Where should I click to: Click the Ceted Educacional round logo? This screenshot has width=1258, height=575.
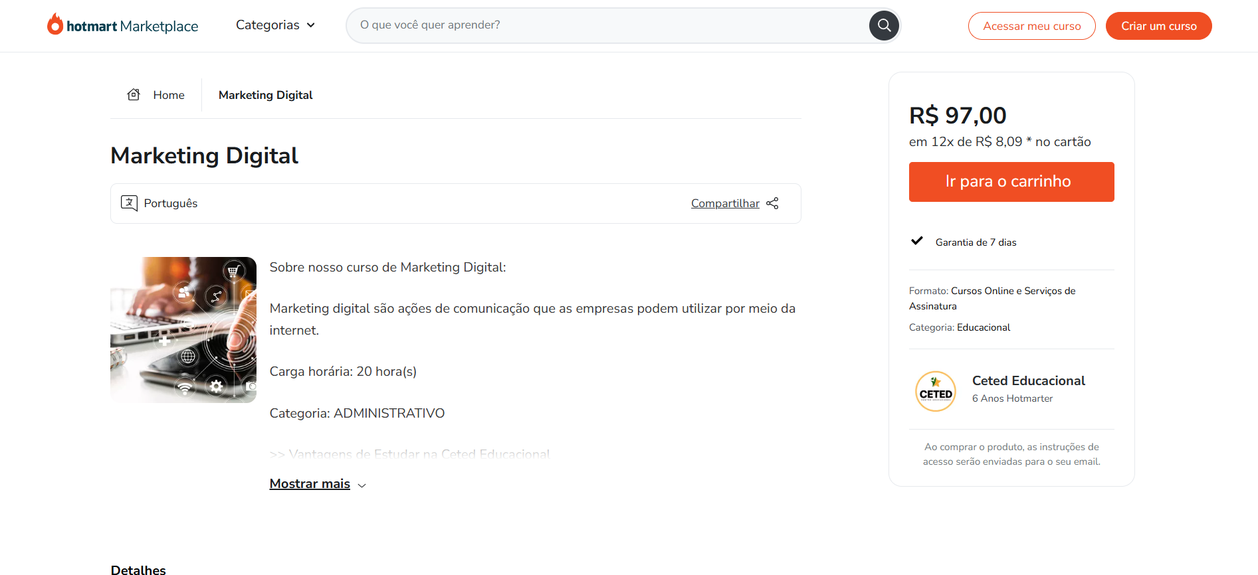[x=935, y=391]
